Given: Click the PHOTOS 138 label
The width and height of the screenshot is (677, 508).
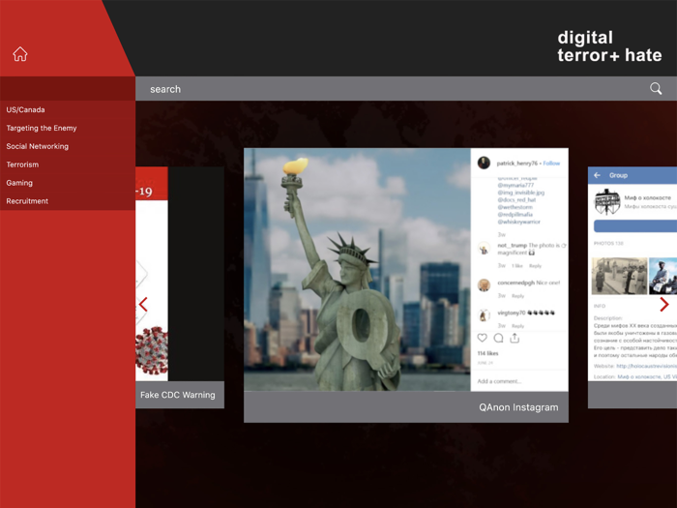Looking at the screenshot, I should pyautogui.click(x=608, y=243).
